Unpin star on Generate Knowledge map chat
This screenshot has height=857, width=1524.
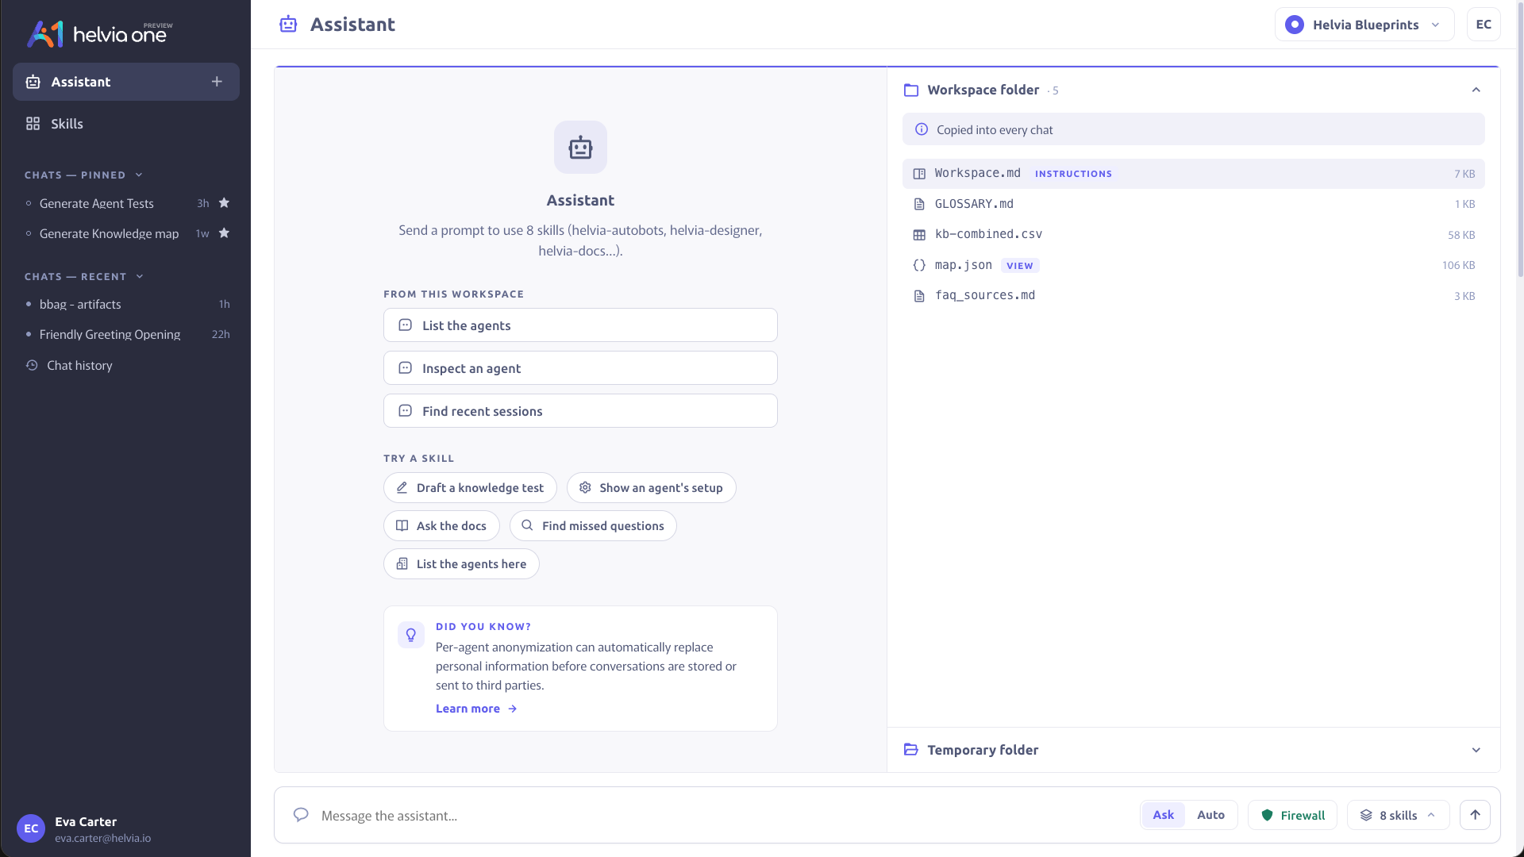coord(224,233)
